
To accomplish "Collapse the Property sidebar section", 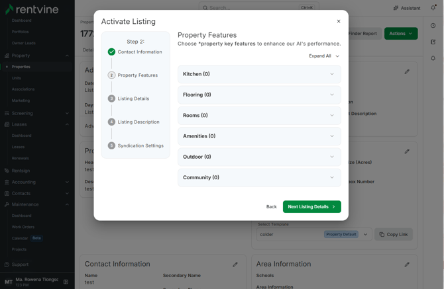I will [37, 56].
